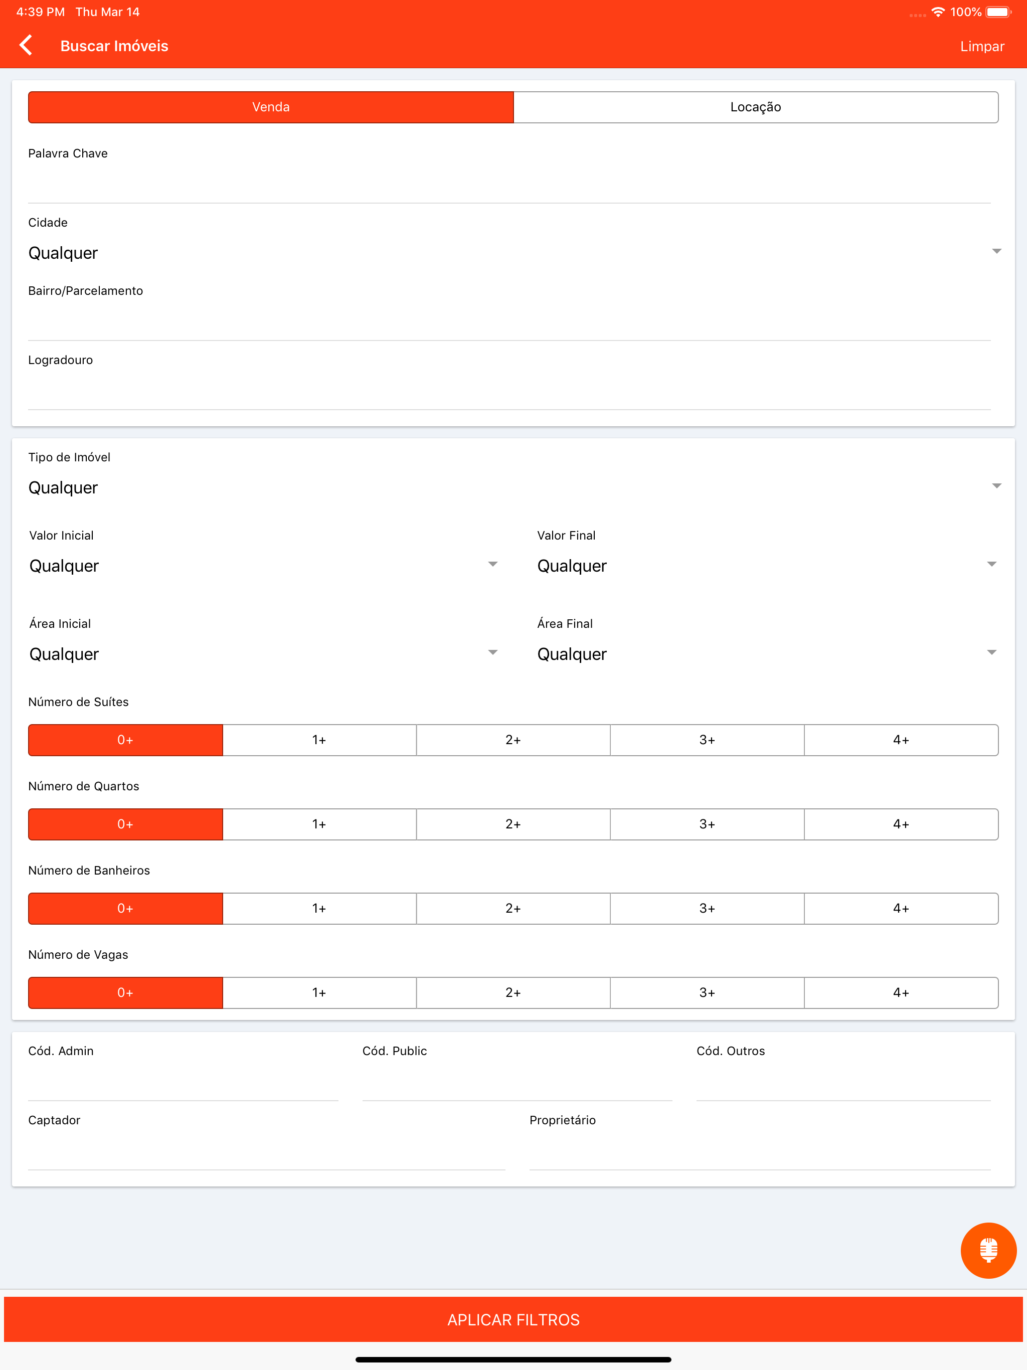
Task: Tap the back arrow icon
Action: [x=26, y=45]
